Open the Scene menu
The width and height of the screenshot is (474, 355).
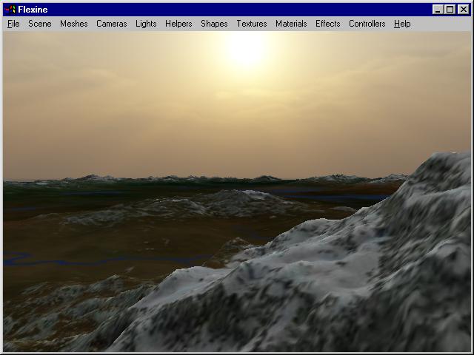(39, 24)
